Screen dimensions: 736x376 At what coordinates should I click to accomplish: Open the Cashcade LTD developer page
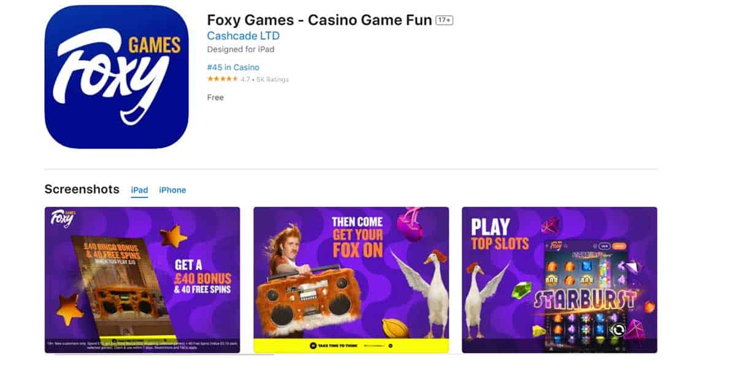(243, 36)
